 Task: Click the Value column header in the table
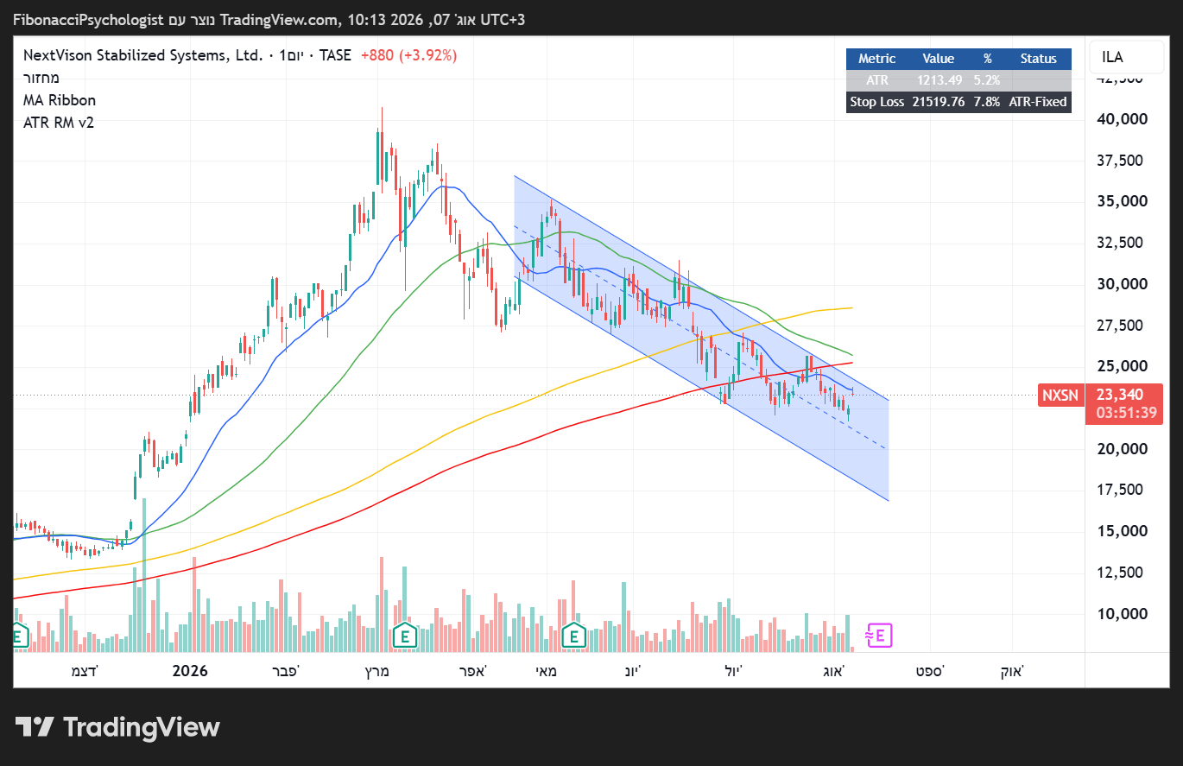[x=938, y=59]
